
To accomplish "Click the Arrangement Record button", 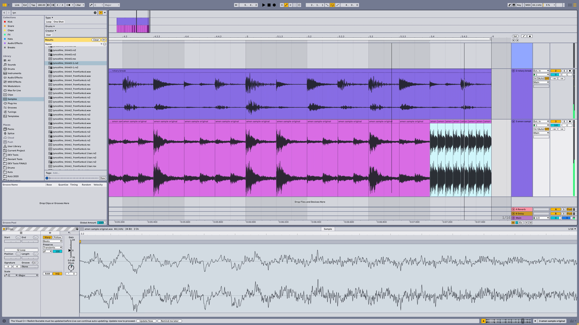I will 274,5.
